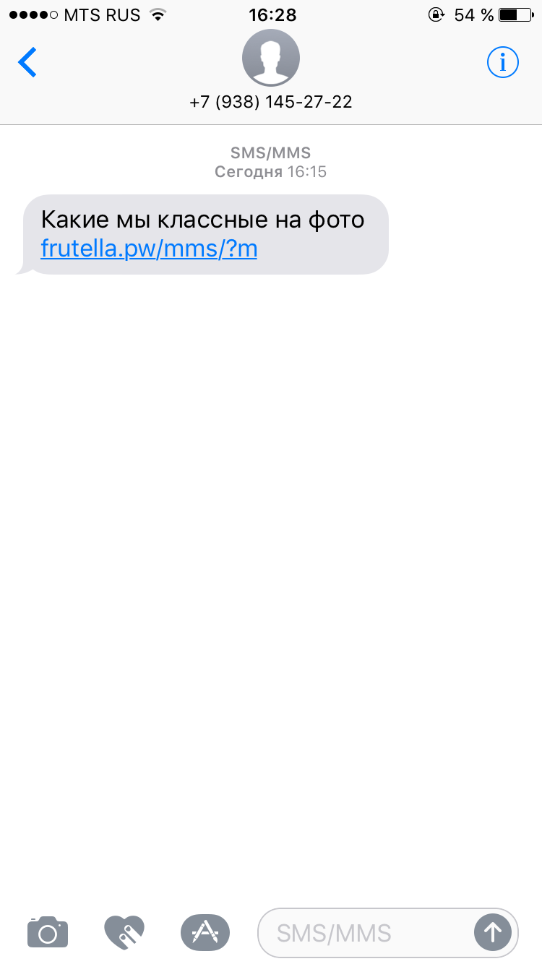Tap the back chevron arrow
The width and height of the screenshot is (542, 964).
click(27, 63)
